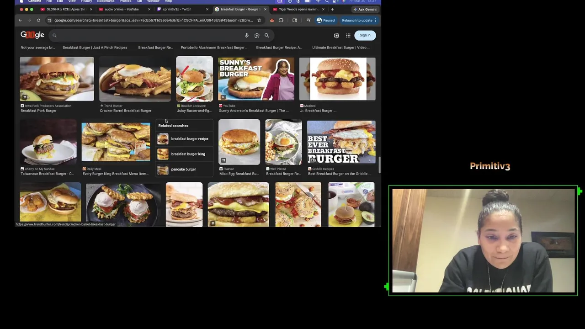Click the page vertical scrollbar

coord(379,165)
